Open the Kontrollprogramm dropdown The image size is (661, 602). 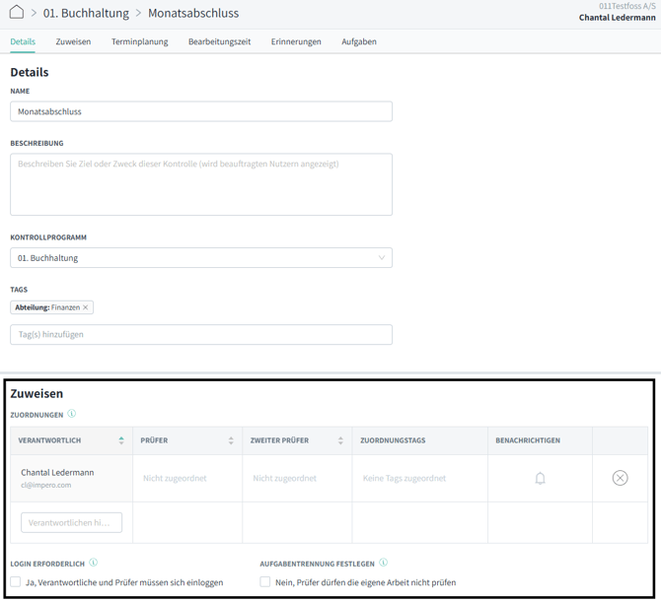point(201,257)
